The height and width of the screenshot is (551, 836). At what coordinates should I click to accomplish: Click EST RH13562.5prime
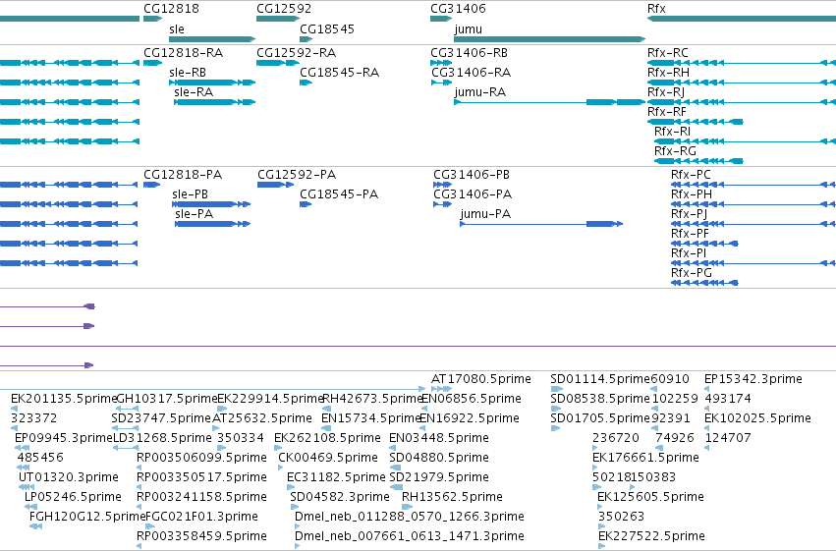click(x=452, y=497)
